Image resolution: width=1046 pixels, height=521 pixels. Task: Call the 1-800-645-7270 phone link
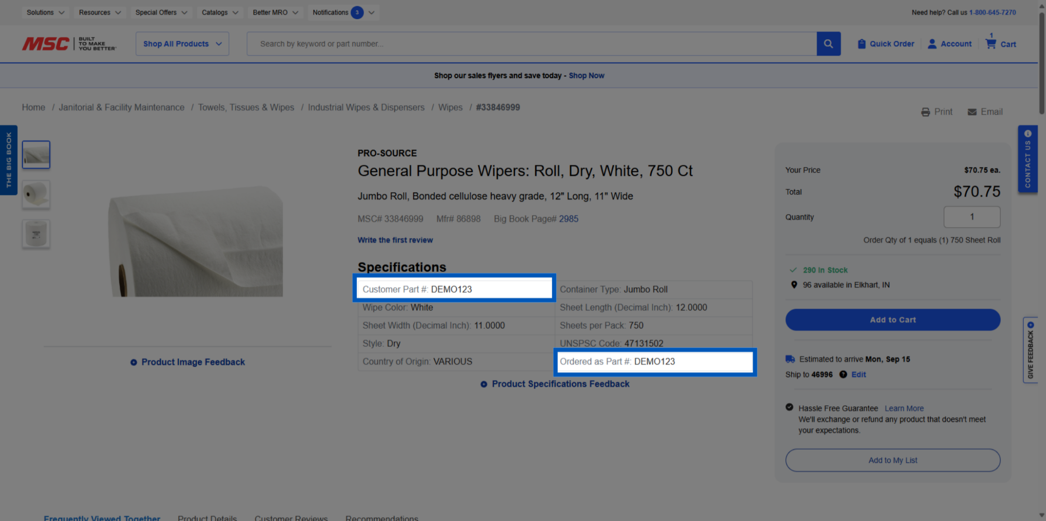pos(993,12)
